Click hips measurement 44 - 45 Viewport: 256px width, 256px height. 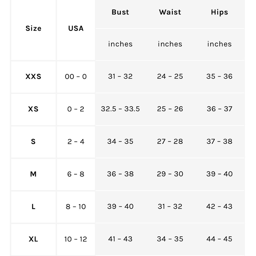(219, 239)
